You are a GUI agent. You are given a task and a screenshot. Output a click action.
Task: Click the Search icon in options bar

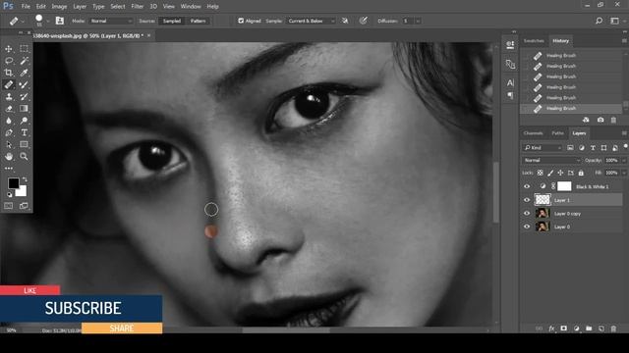click(599, 21)
